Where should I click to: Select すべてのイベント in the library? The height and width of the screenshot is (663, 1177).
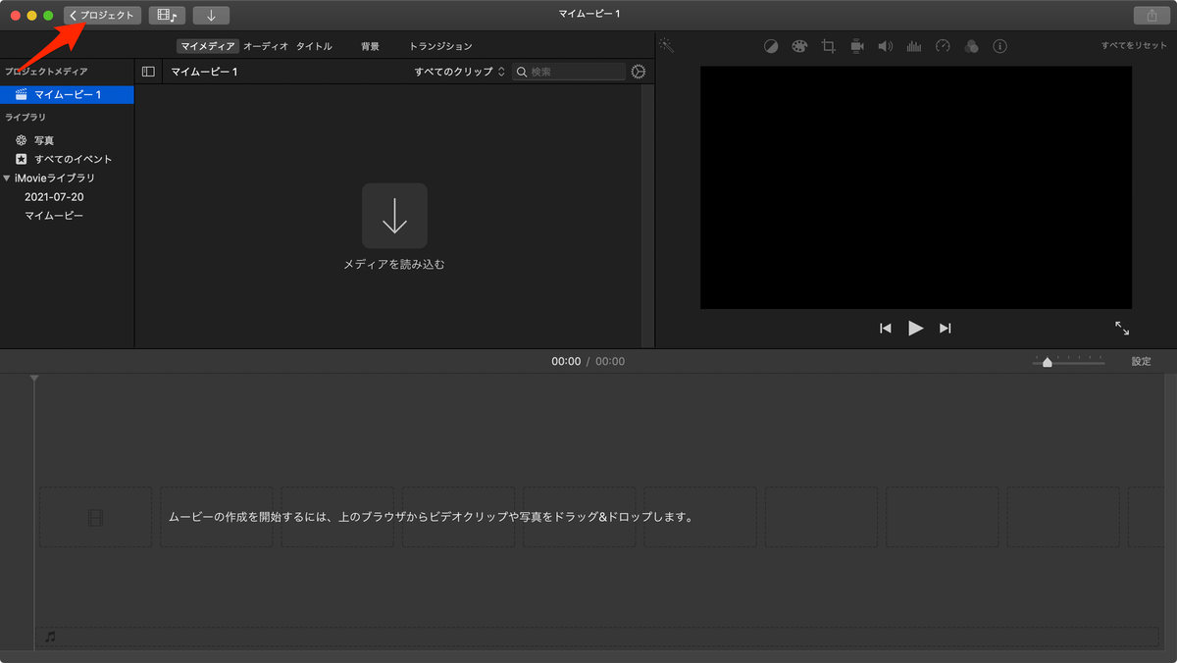[73, 159]
